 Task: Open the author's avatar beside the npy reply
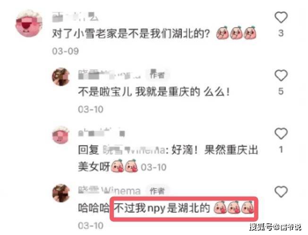(61, 193)
